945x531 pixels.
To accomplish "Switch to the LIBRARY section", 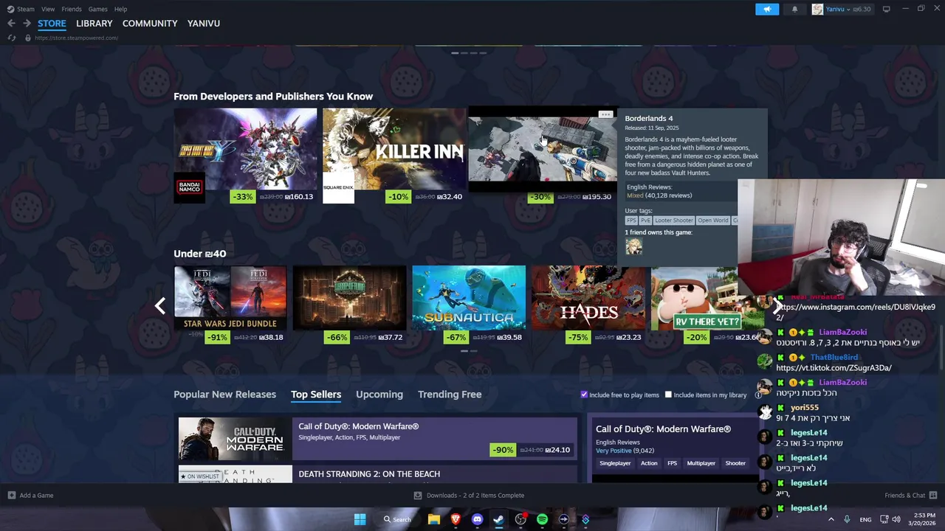I will (x=94, y=24).
